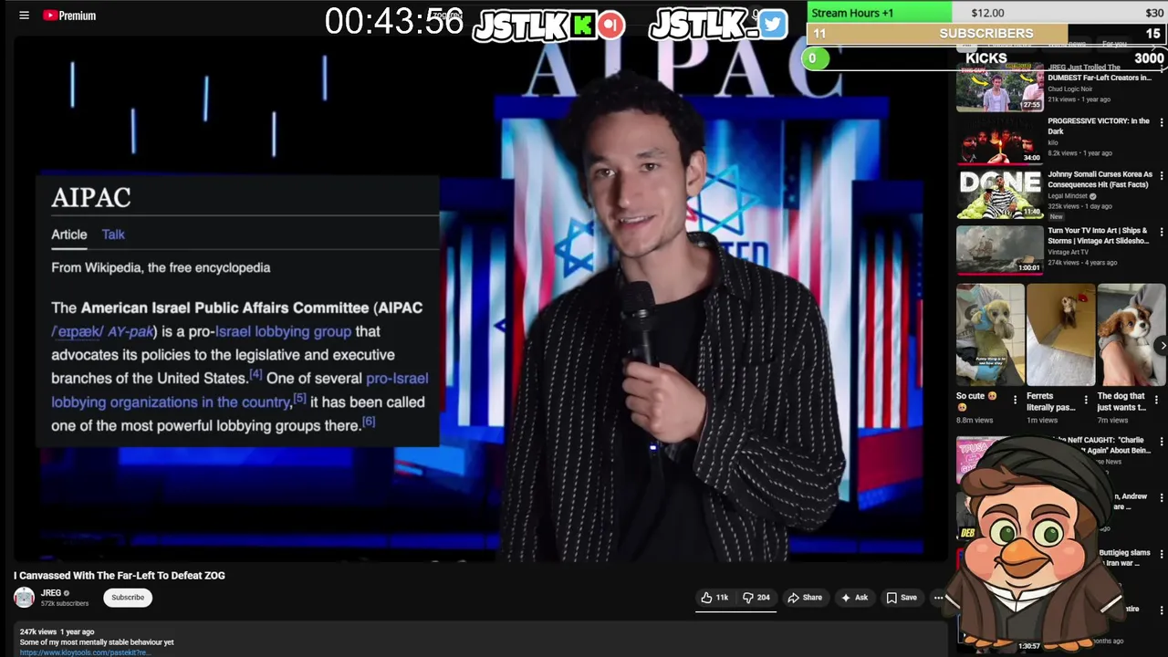This screenshot has width=1168, height=657.
Task: Save the video to a playlist
Action: 902,598
